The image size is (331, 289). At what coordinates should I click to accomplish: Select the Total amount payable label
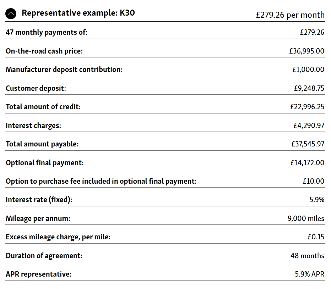42,144
